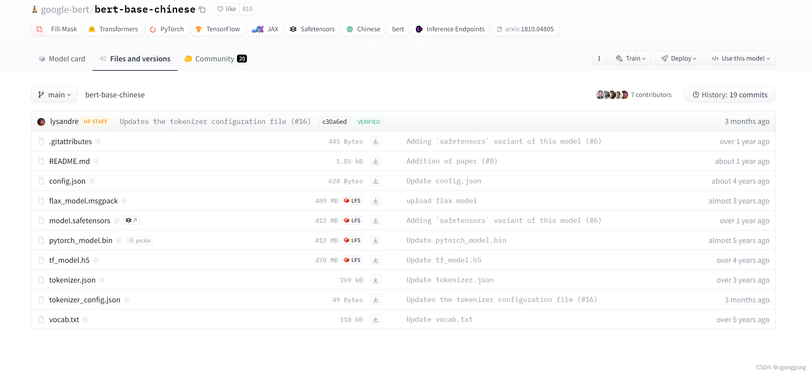
Task: Open the PyTorch tag
Action: point(167,29)
